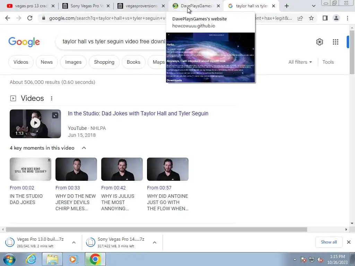Close the DavePlaysGames tab
The width and height of the screenshot is (355, 266).
click(x=218, y=6)
